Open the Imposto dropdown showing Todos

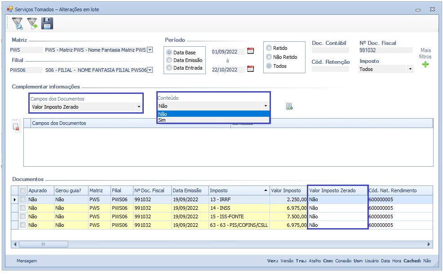410,69
